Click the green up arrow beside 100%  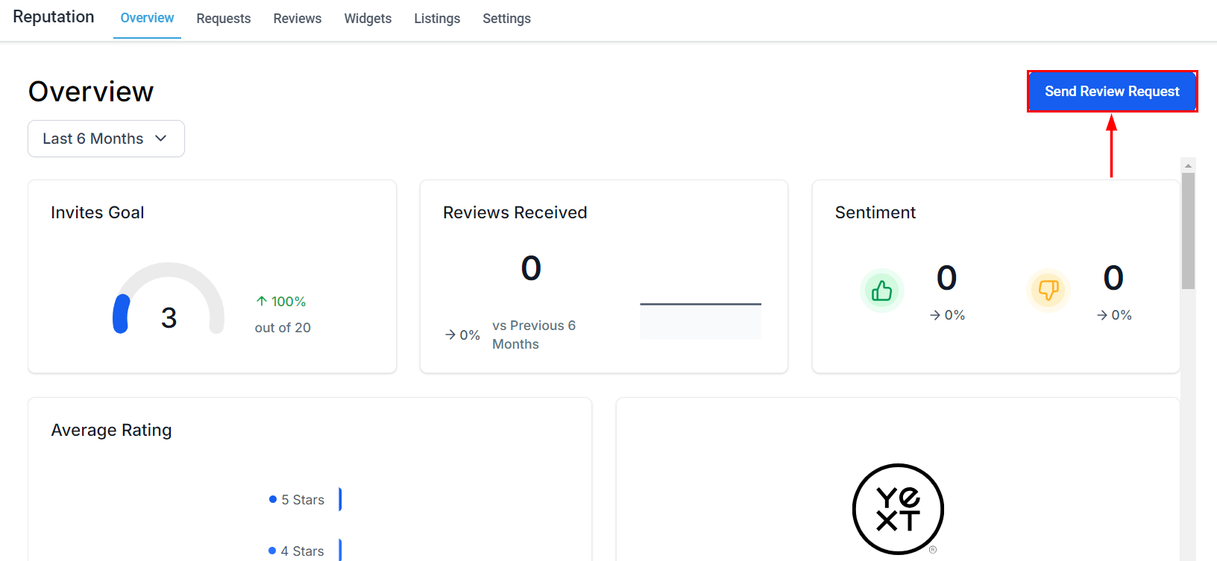(x=262, y=301)
